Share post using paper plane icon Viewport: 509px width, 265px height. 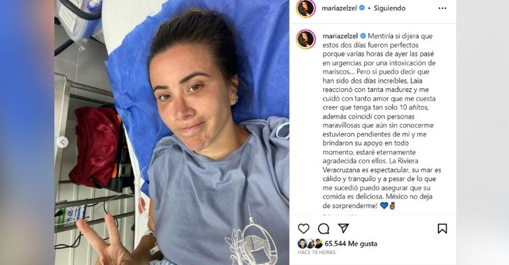pyautogui.click(x=343, y=229)
